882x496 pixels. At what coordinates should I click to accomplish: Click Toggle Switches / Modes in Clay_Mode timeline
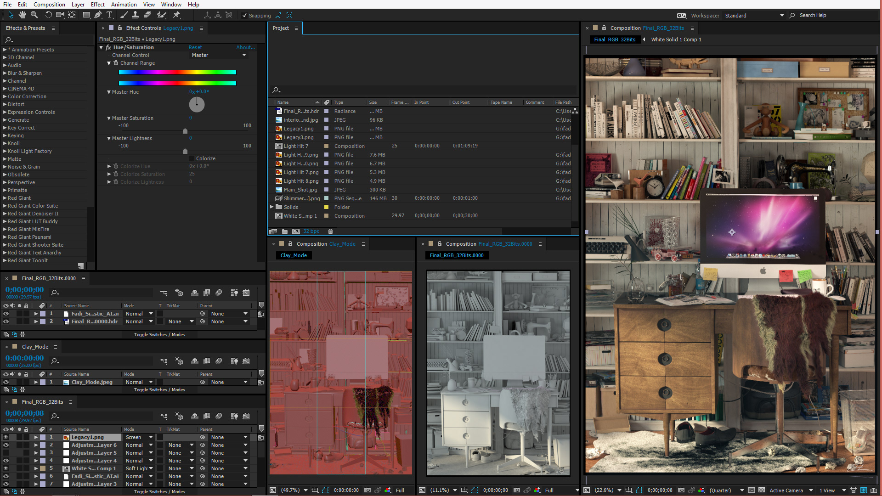tap(159, 390)
